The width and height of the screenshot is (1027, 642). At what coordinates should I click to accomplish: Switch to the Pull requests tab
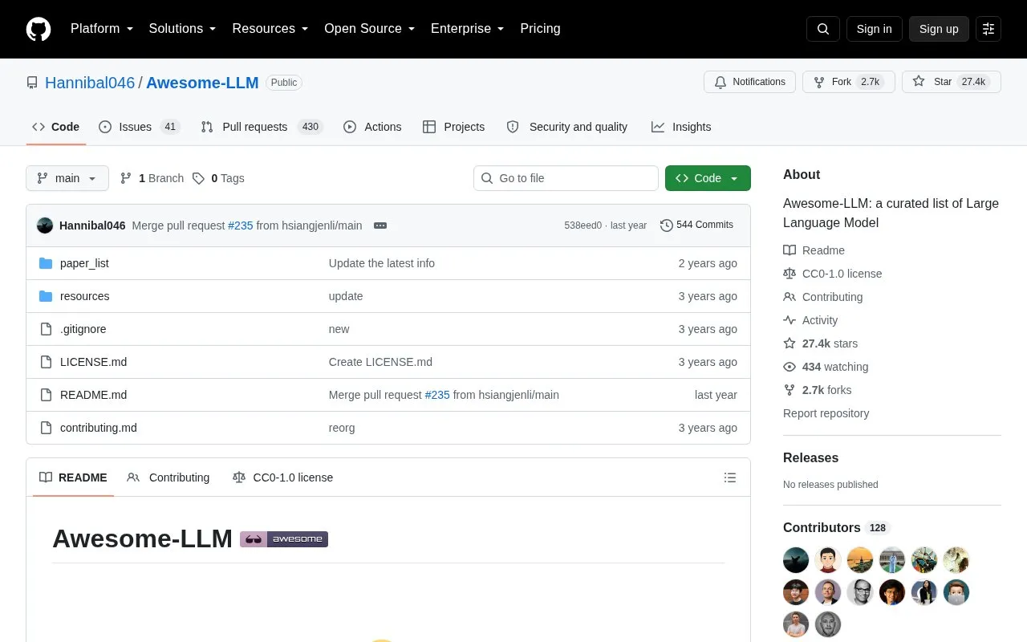(x=262, y=127)
